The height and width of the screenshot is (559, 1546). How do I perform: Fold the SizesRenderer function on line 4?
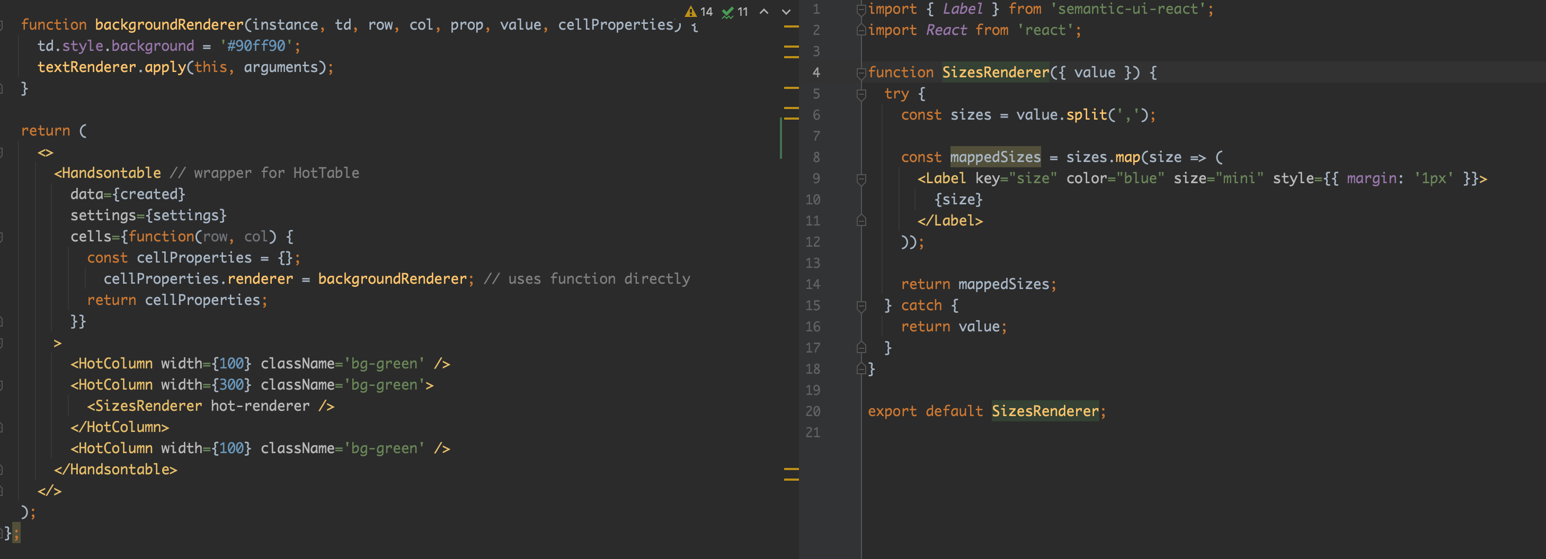pos(861,73)
